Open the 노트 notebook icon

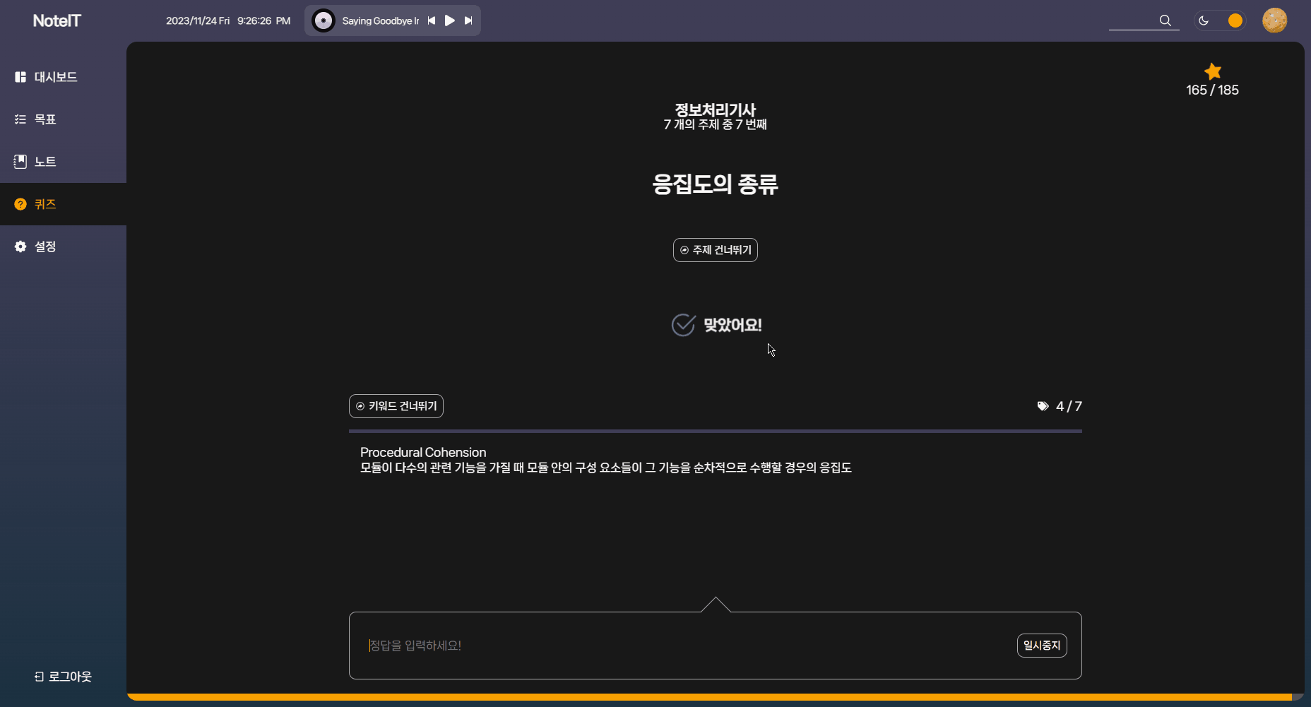[x=20, y=162]
